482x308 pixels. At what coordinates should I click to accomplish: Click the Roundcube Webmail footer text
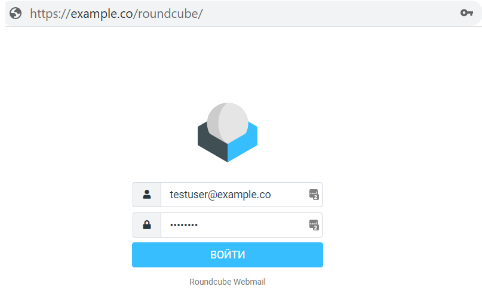228,282
